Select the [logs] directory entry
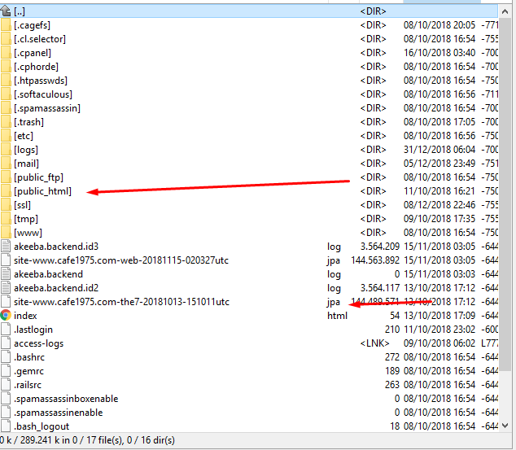516x450 pixels. click(x=26, y=150)
